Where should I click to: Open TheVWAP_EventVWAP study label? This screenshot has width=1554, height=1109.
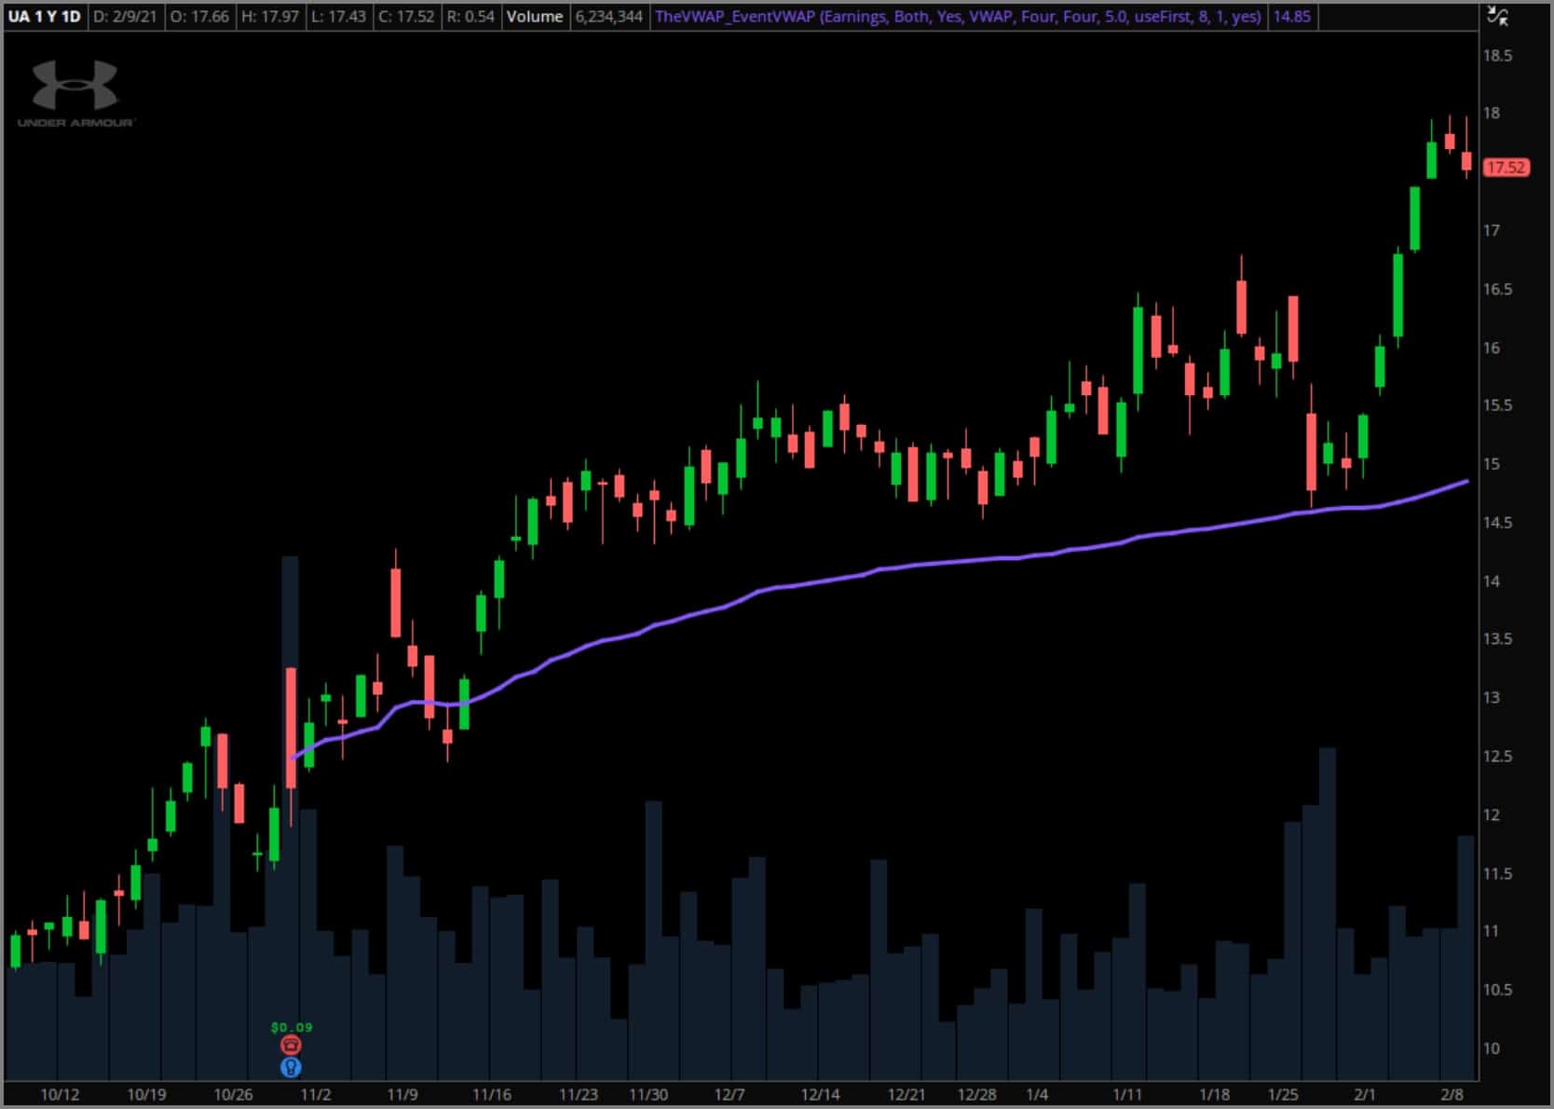[x=958, y=16]
